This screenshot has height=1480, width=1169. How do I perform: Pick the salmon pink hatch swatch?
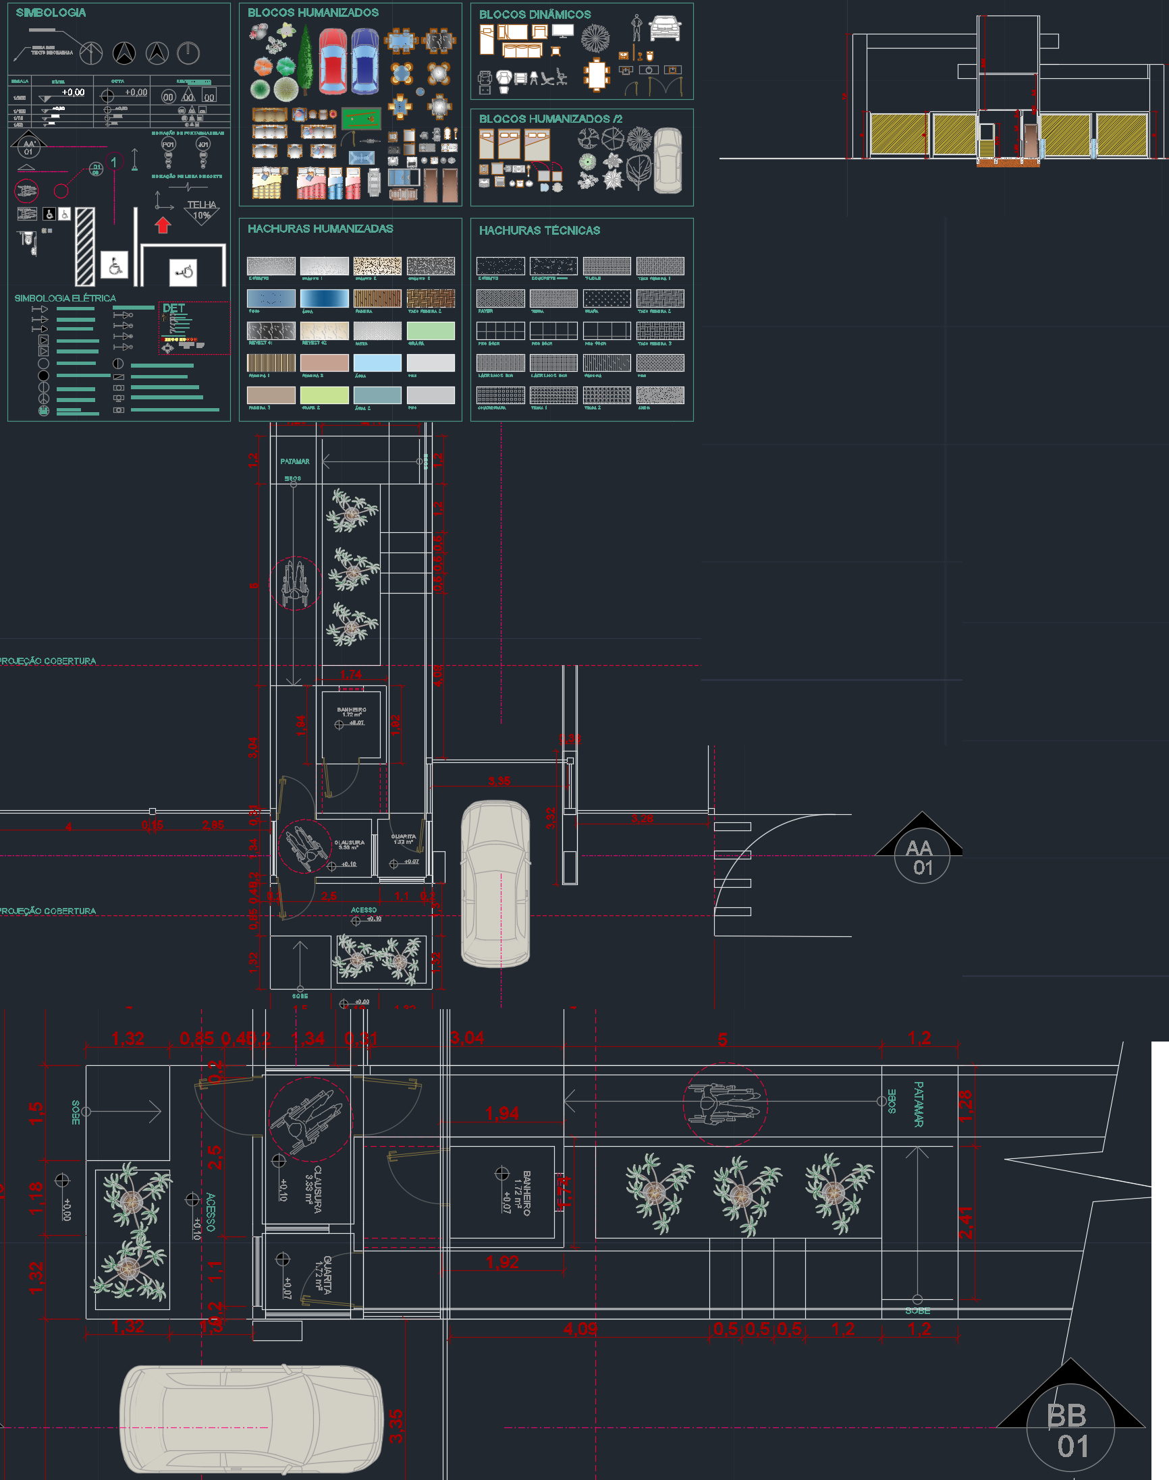[x=325, y=363]
